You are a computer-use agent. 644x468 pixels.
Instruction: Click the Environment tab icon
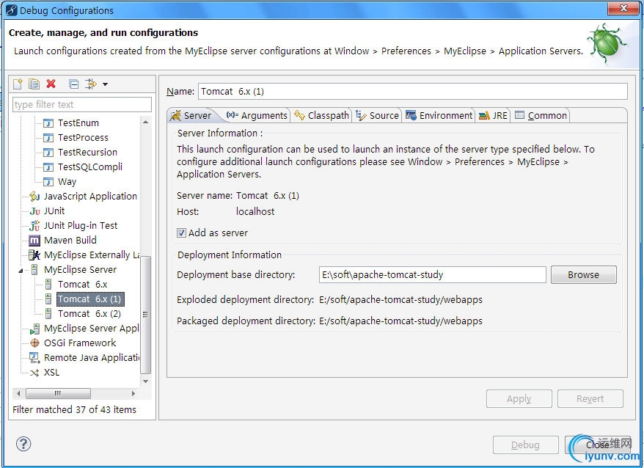411,115
